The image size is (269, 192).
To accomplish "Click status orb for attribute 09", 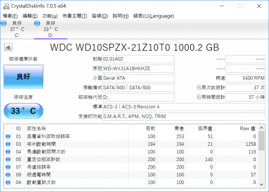I will coord(8,175).
